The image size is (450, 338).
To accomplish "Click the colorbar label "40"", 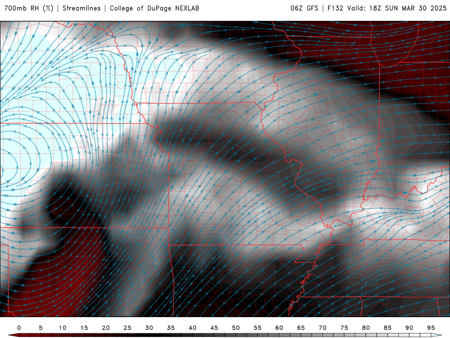I will (192, 328).
